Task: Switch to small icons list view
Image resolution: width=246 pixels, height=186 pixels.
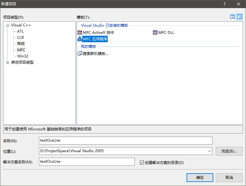Action: 239,17
